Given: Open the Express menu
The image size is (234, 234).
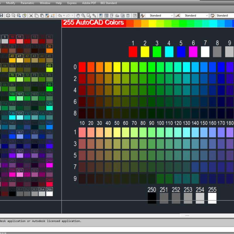Looking at the screenshot, I should click(72, 3).
